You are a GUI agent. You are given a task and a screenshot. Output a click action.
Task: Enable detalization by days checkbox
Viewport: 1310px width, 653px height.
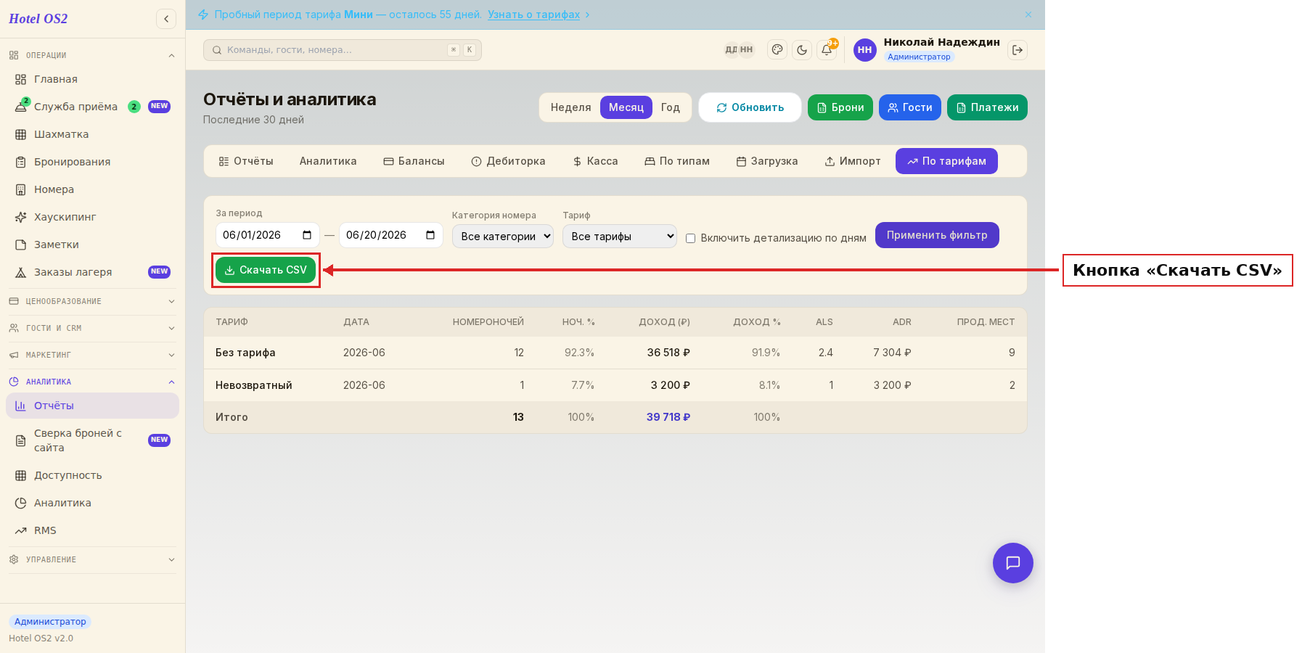pos(690,238)
